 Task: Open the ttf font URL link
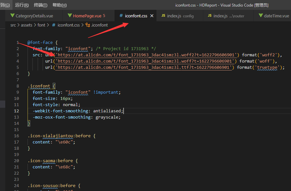click(x=144, y=67)
